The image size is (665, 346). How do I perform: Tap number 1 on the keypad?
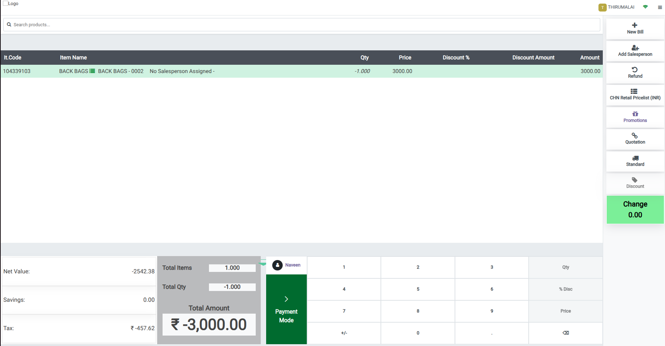click(344, 267)
